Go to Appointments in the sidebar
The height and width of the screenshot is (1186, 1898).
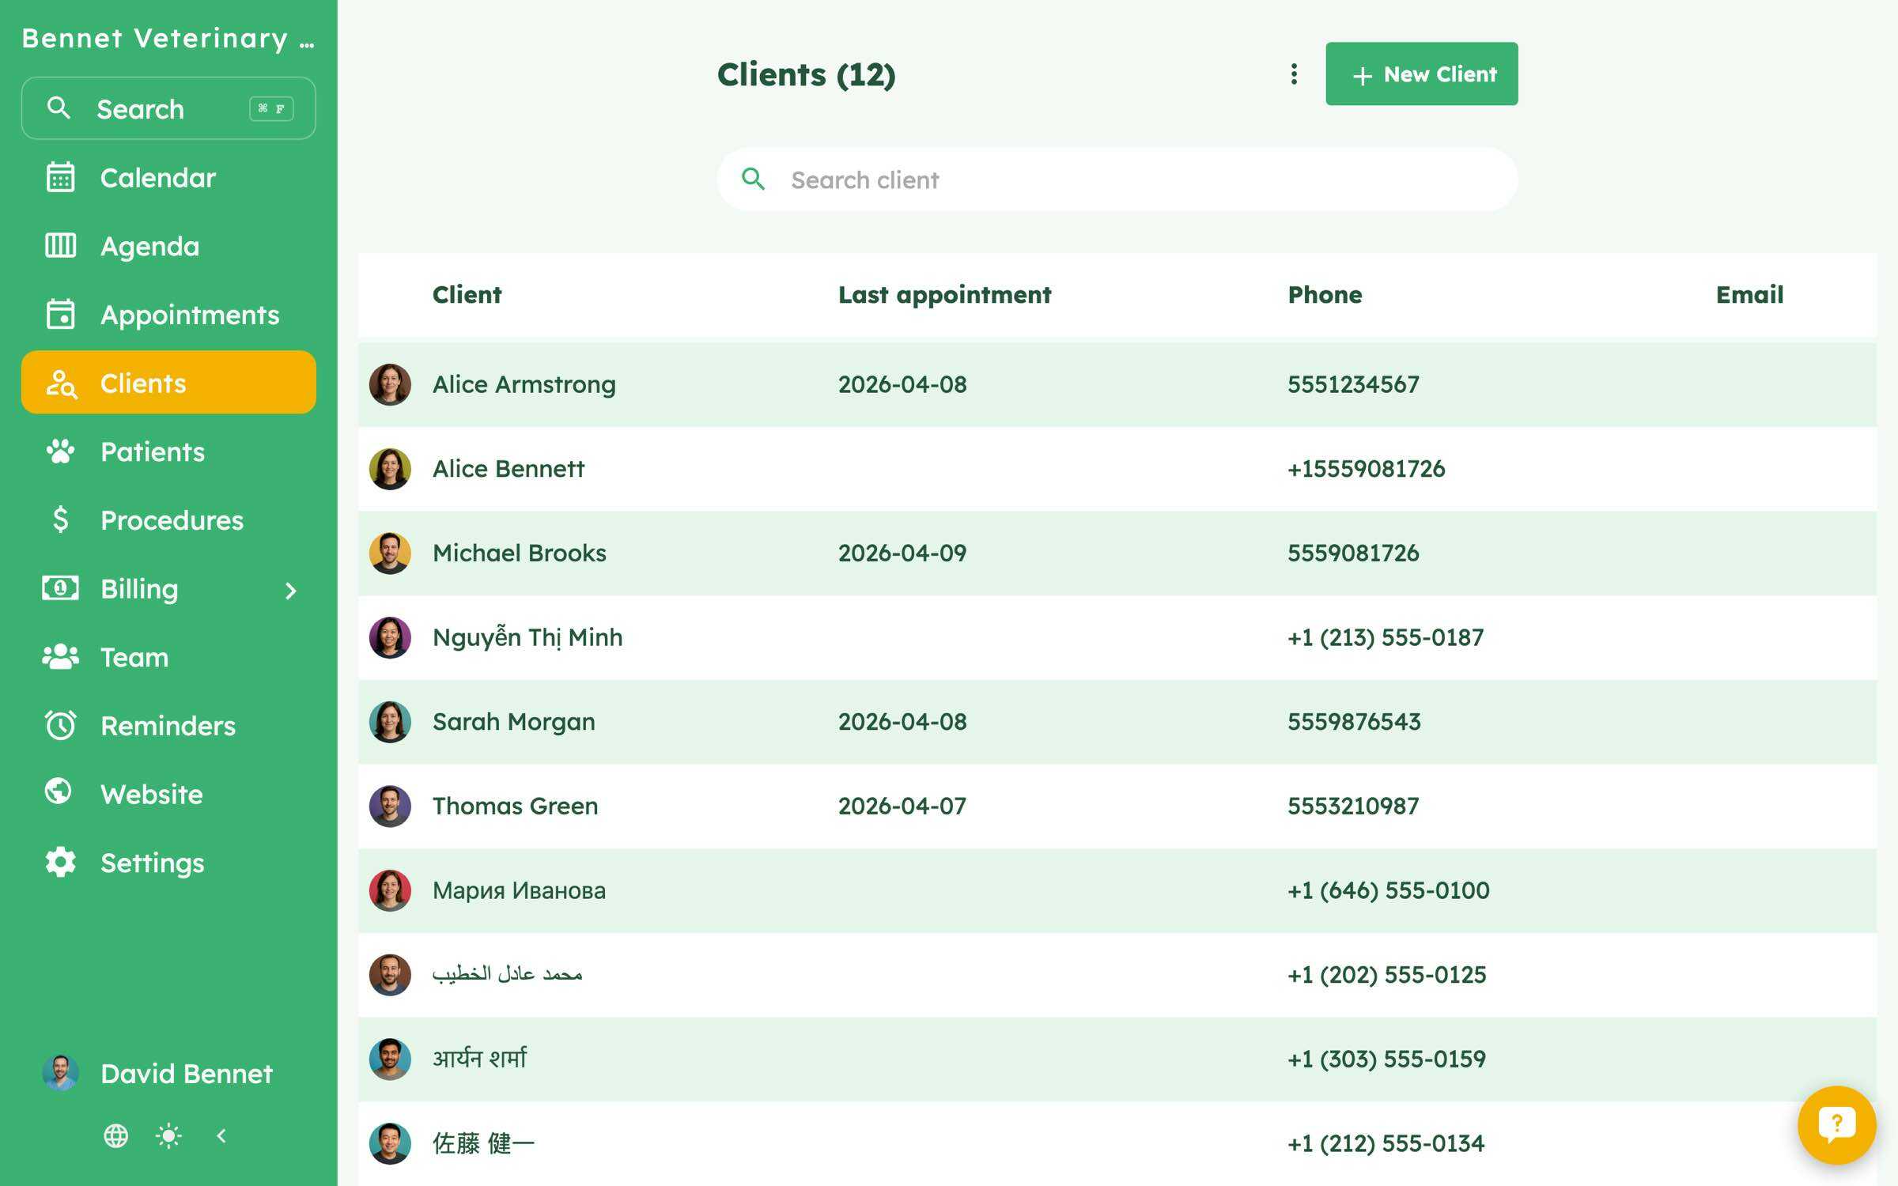tap(168, 315)
